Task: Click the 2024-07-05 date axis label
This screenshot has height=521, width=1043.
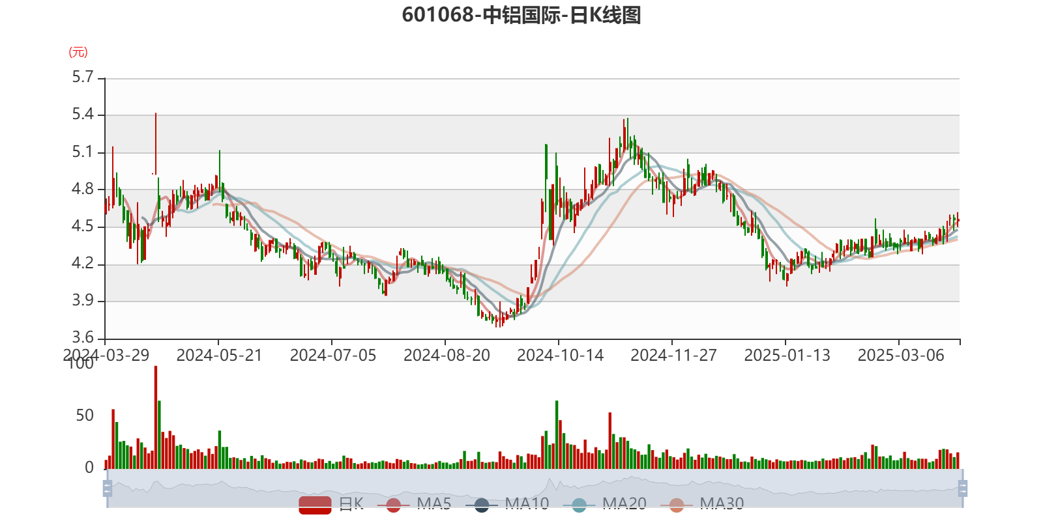Action: point(332,356)
